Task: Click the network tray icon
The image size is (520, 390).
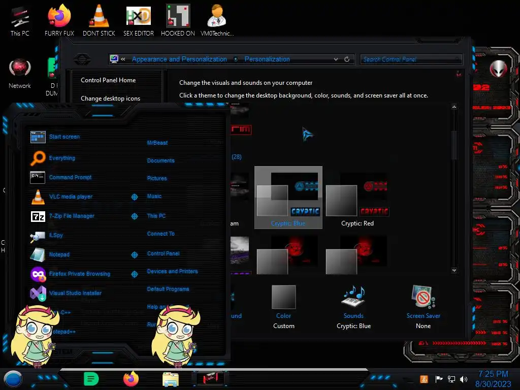Action: pyautogui.click(x=451, y=379)
